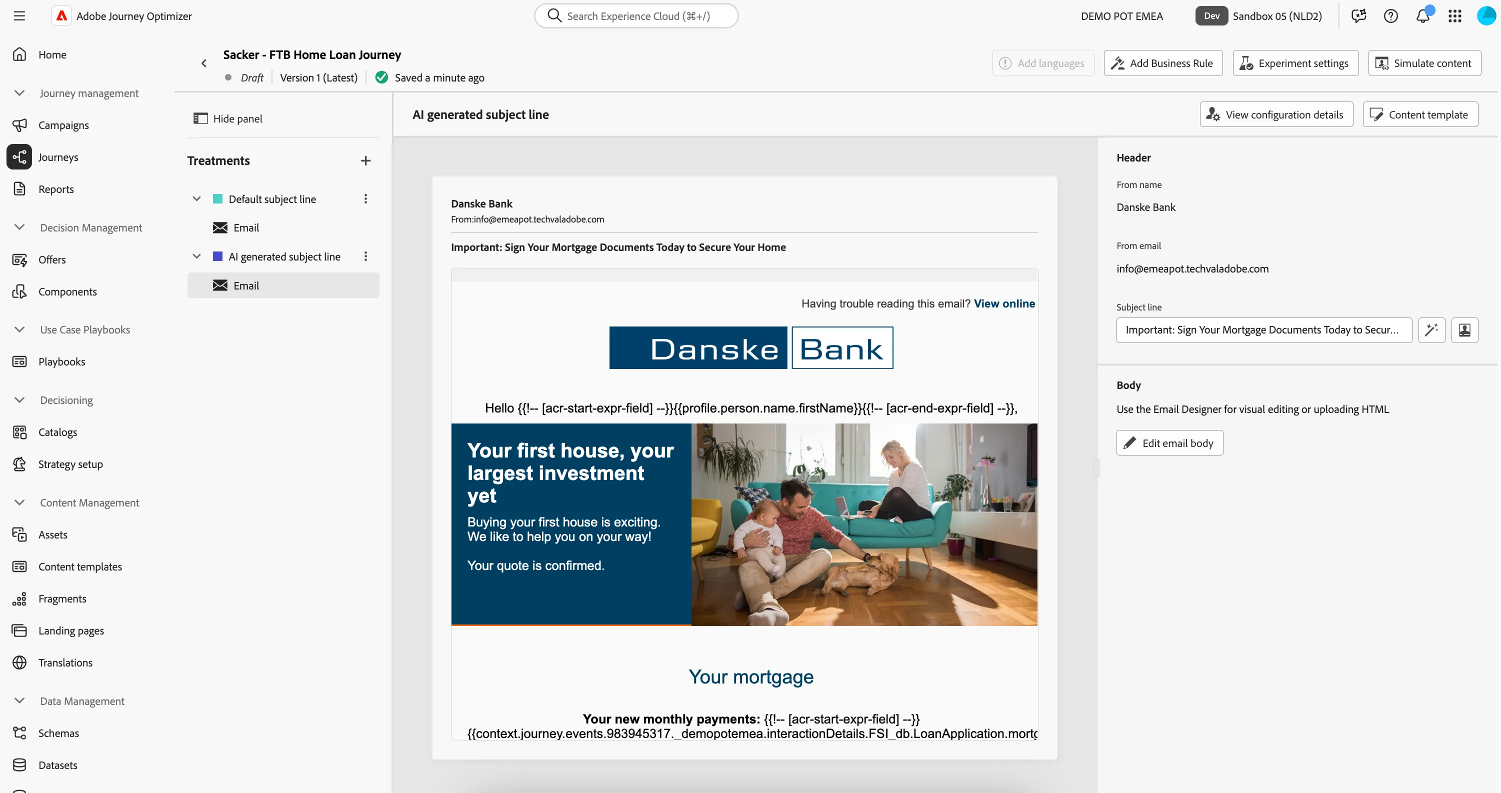
Task: Click the back arrow beside journey title
Action: [x=203, y=63]
